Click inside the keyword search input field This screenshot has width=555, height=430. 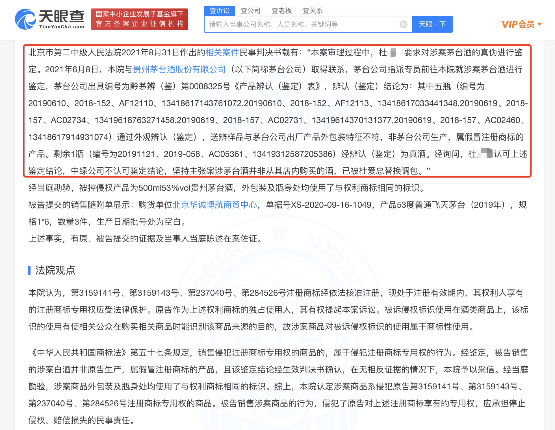pyautogui.click(x=283, y=24)
